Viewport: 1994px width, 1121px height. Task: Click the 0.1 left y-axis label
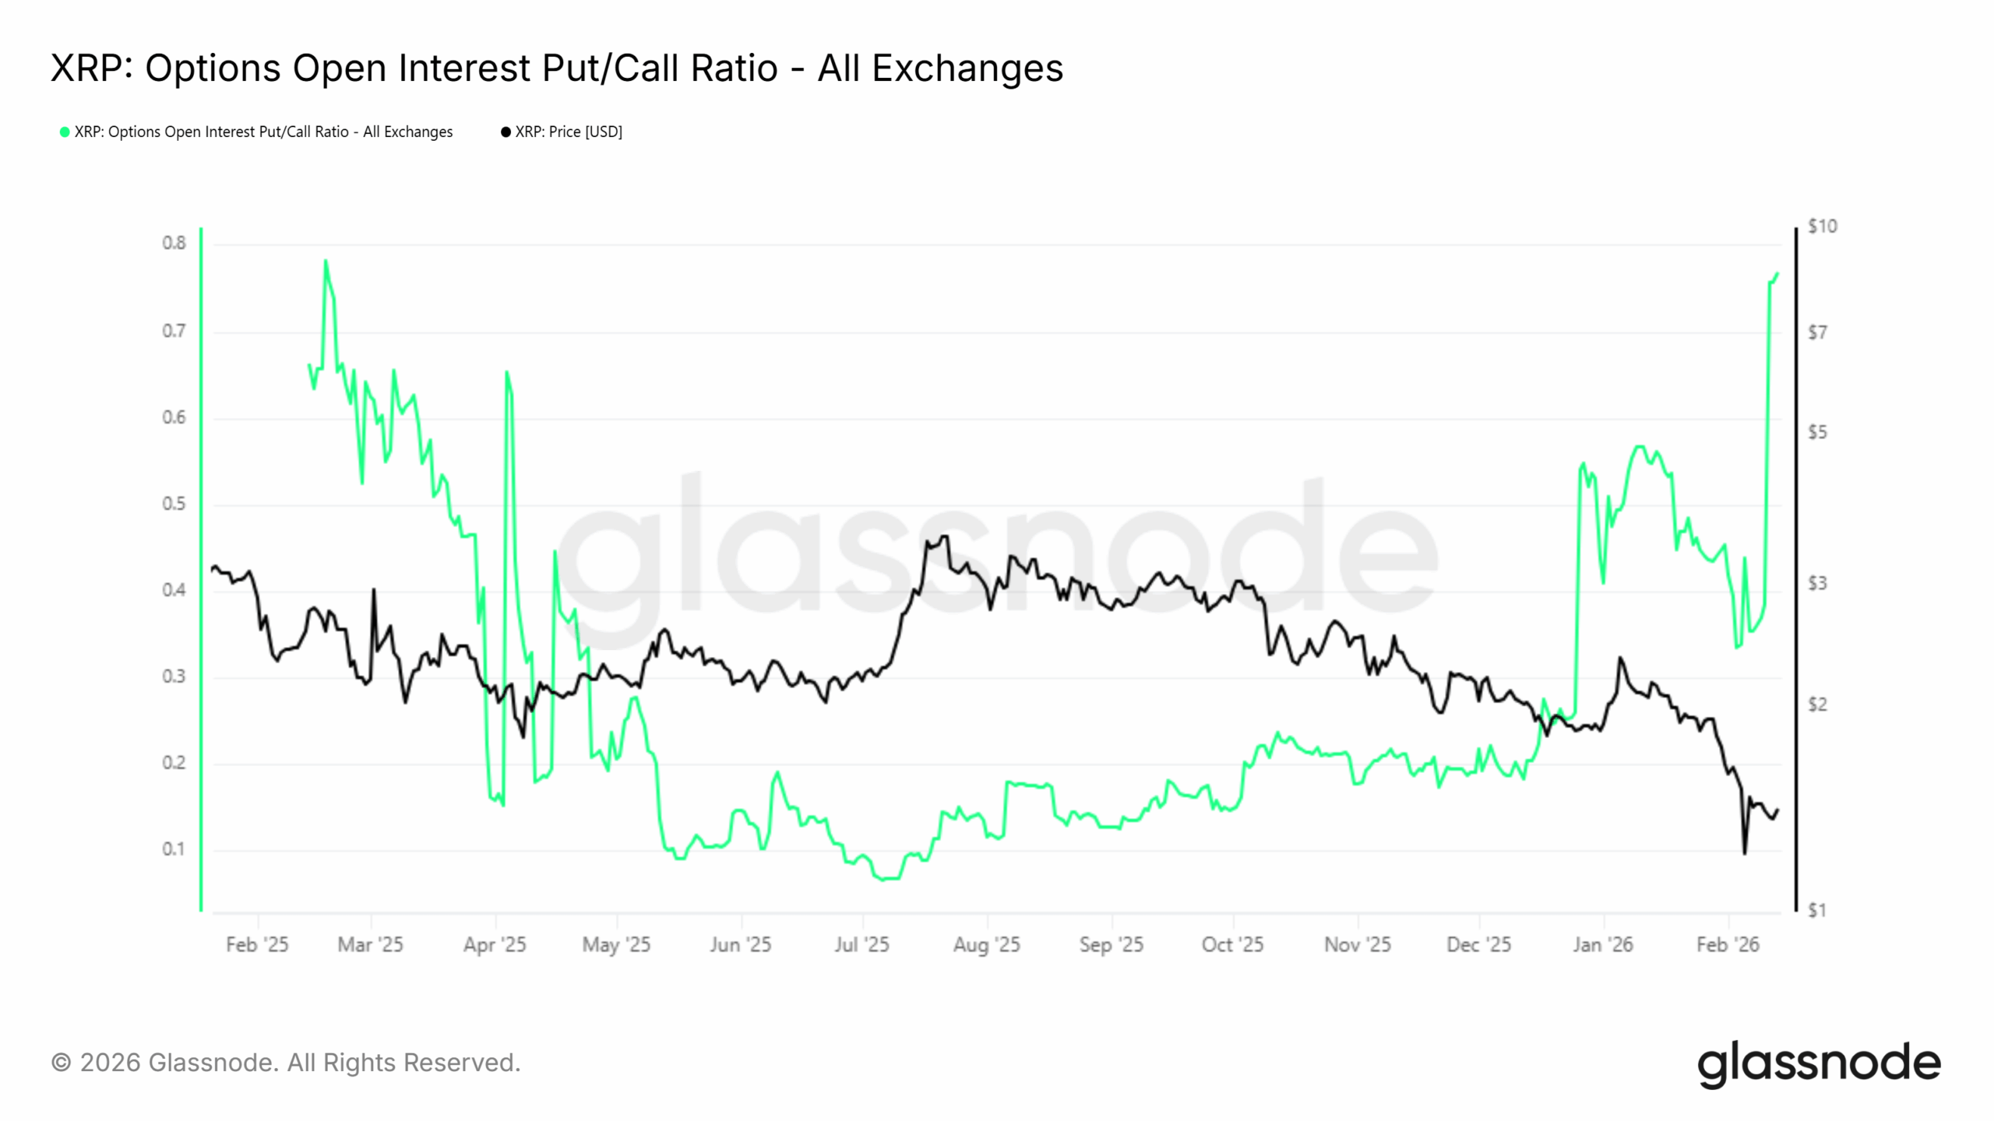174,849
